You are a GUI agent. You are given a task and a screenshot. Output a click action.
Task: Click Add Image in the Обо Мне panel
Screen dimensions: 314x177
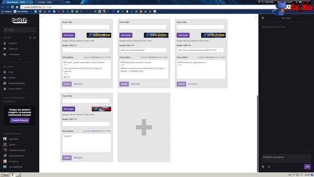69,35
